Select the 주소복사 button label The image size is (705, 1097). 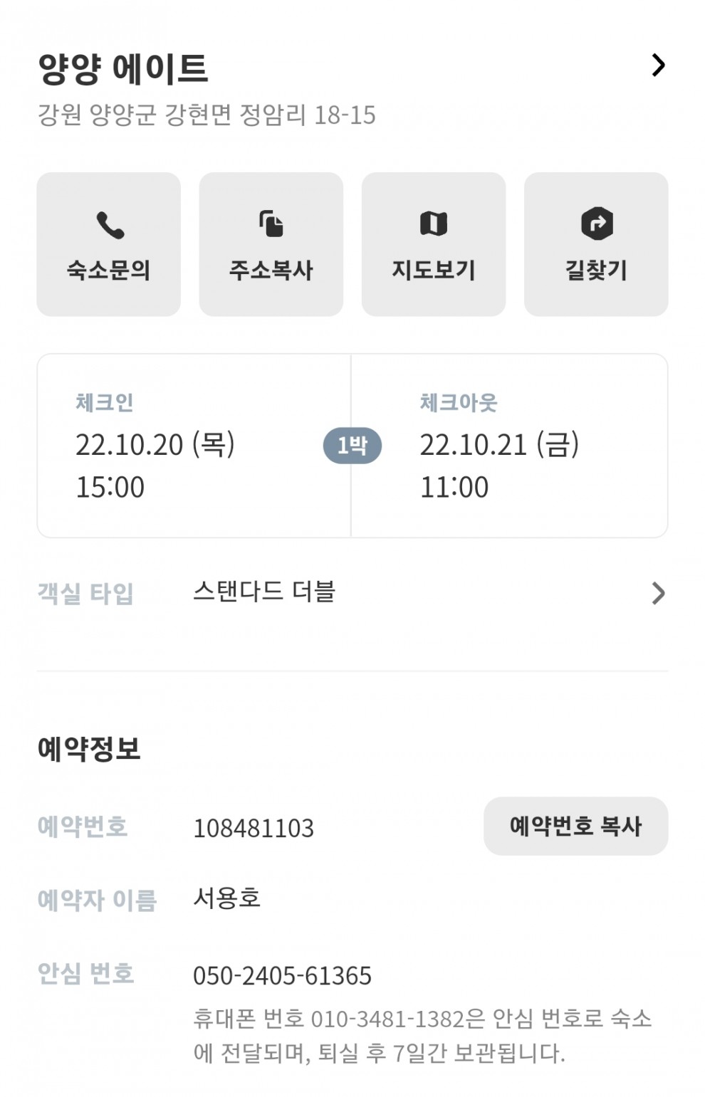[x=271, y=270]
